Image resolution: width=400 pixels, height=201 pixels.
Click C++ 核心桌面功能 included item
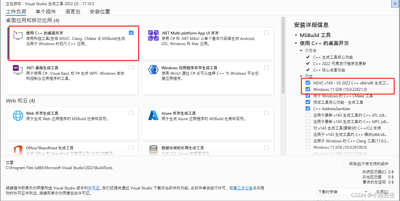click(x=329, y=70)
